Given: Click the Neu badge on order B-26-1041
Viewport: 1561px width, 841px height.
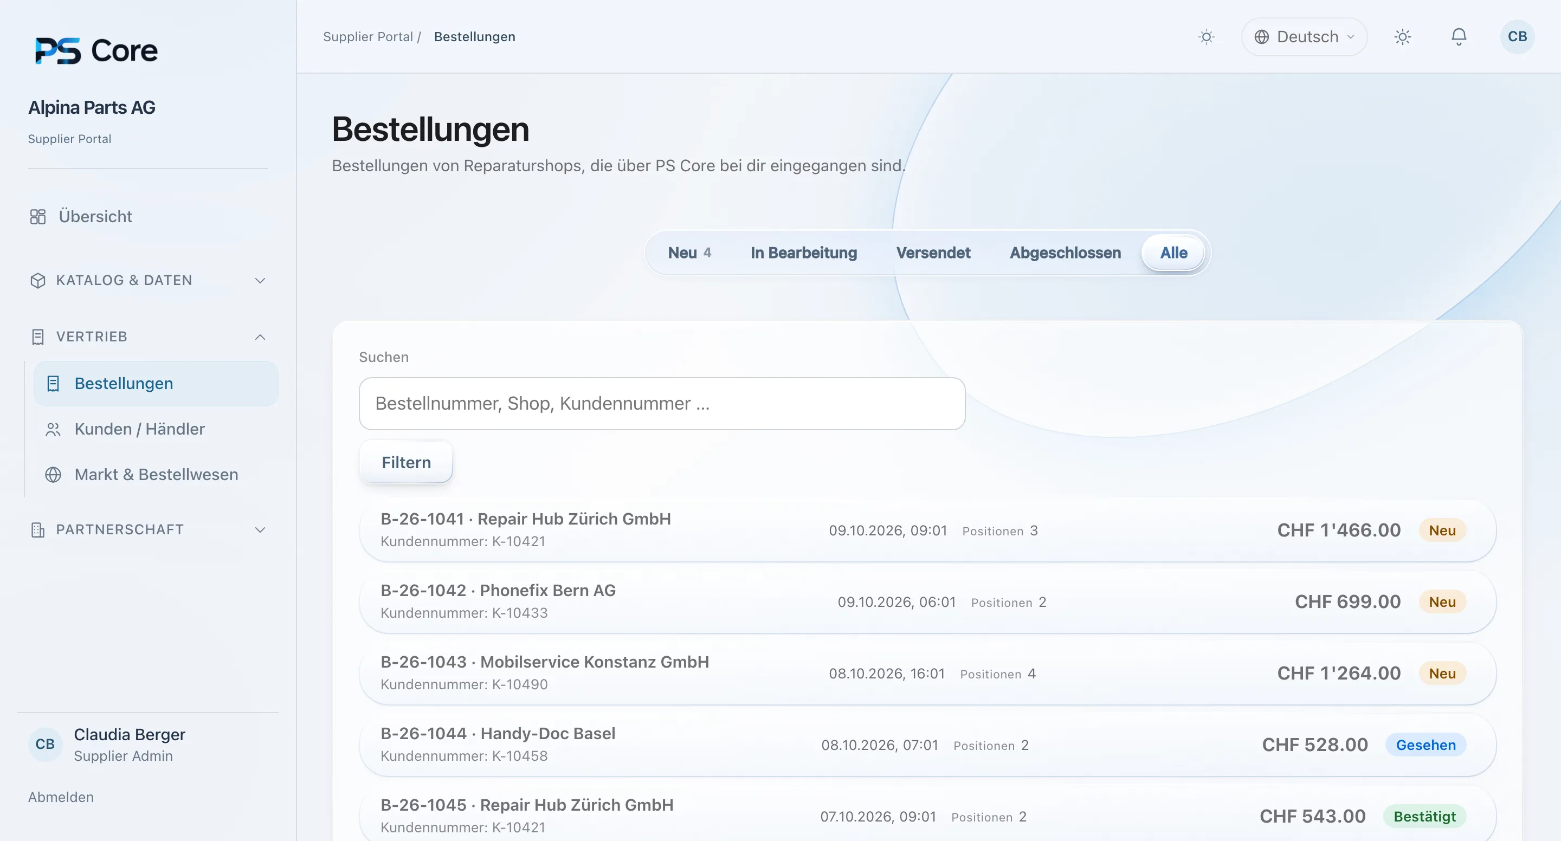Looking at the screenshot, I should [1442, 530].
